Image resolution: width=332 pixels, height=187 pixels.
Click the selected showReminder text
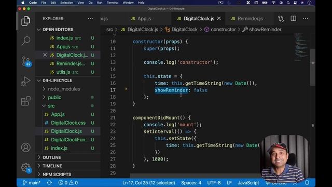(x=171, y=90)
